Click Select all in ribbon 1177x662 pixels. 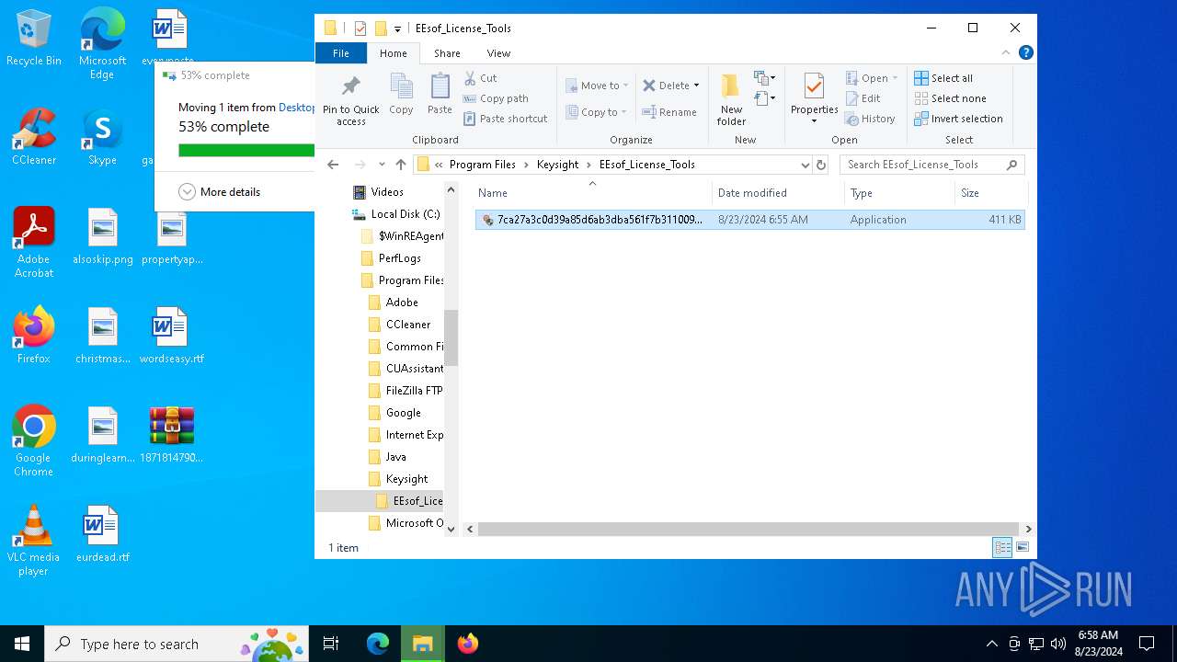943,78
